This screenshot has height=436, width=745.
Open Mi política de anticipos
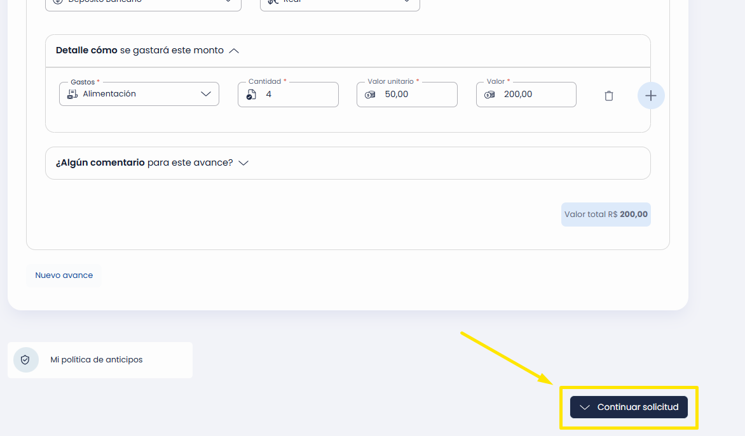tap(100, 360)
